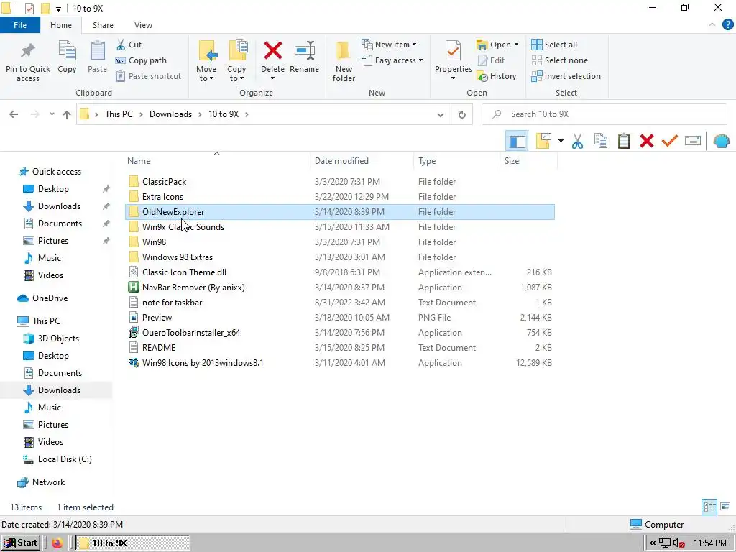Click the Search 10 to 9X field
This screenshot has height=552, width=736.
click(604, 114)
